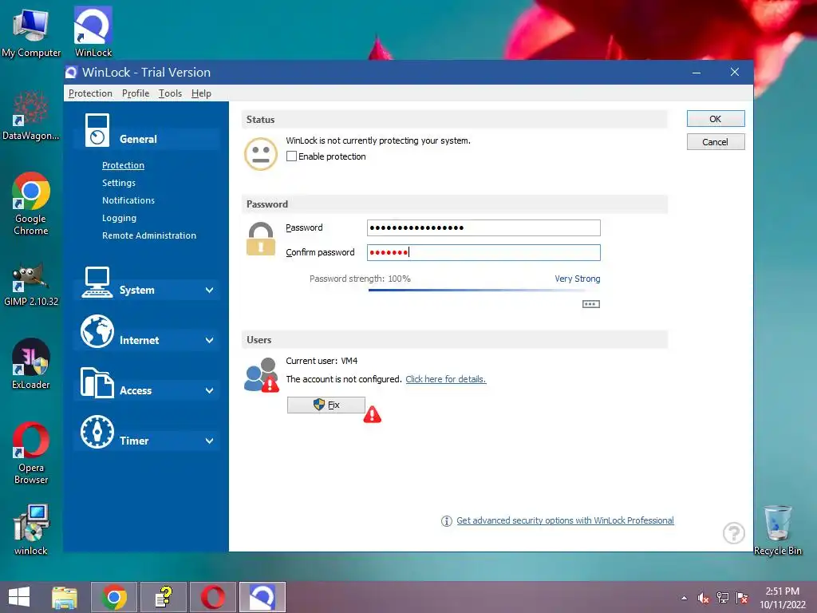Click the users warning icon

tap(262, 375)
